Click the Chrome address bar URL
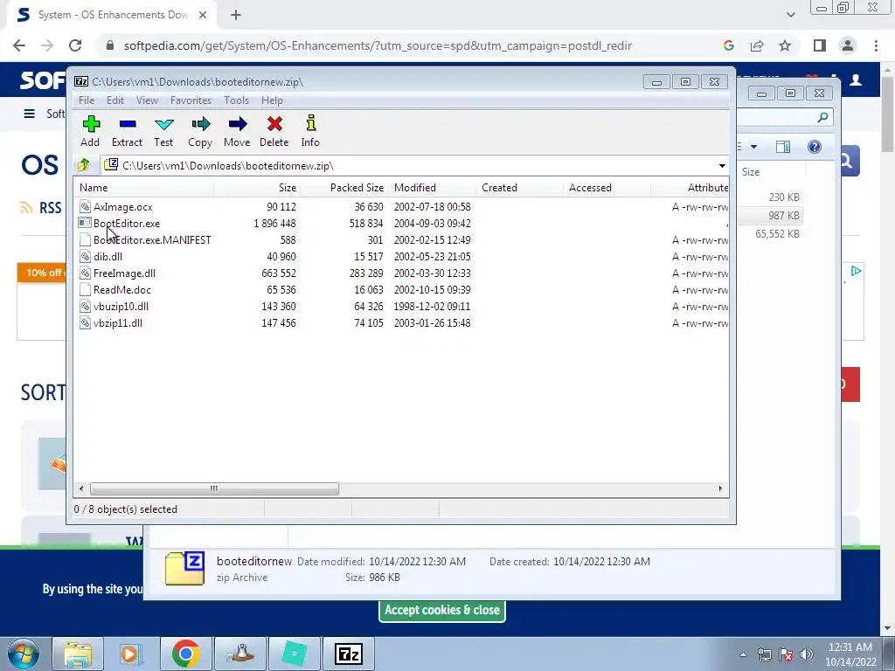The width and height of the screenshot is (895, 671). [x=378, y=45]
